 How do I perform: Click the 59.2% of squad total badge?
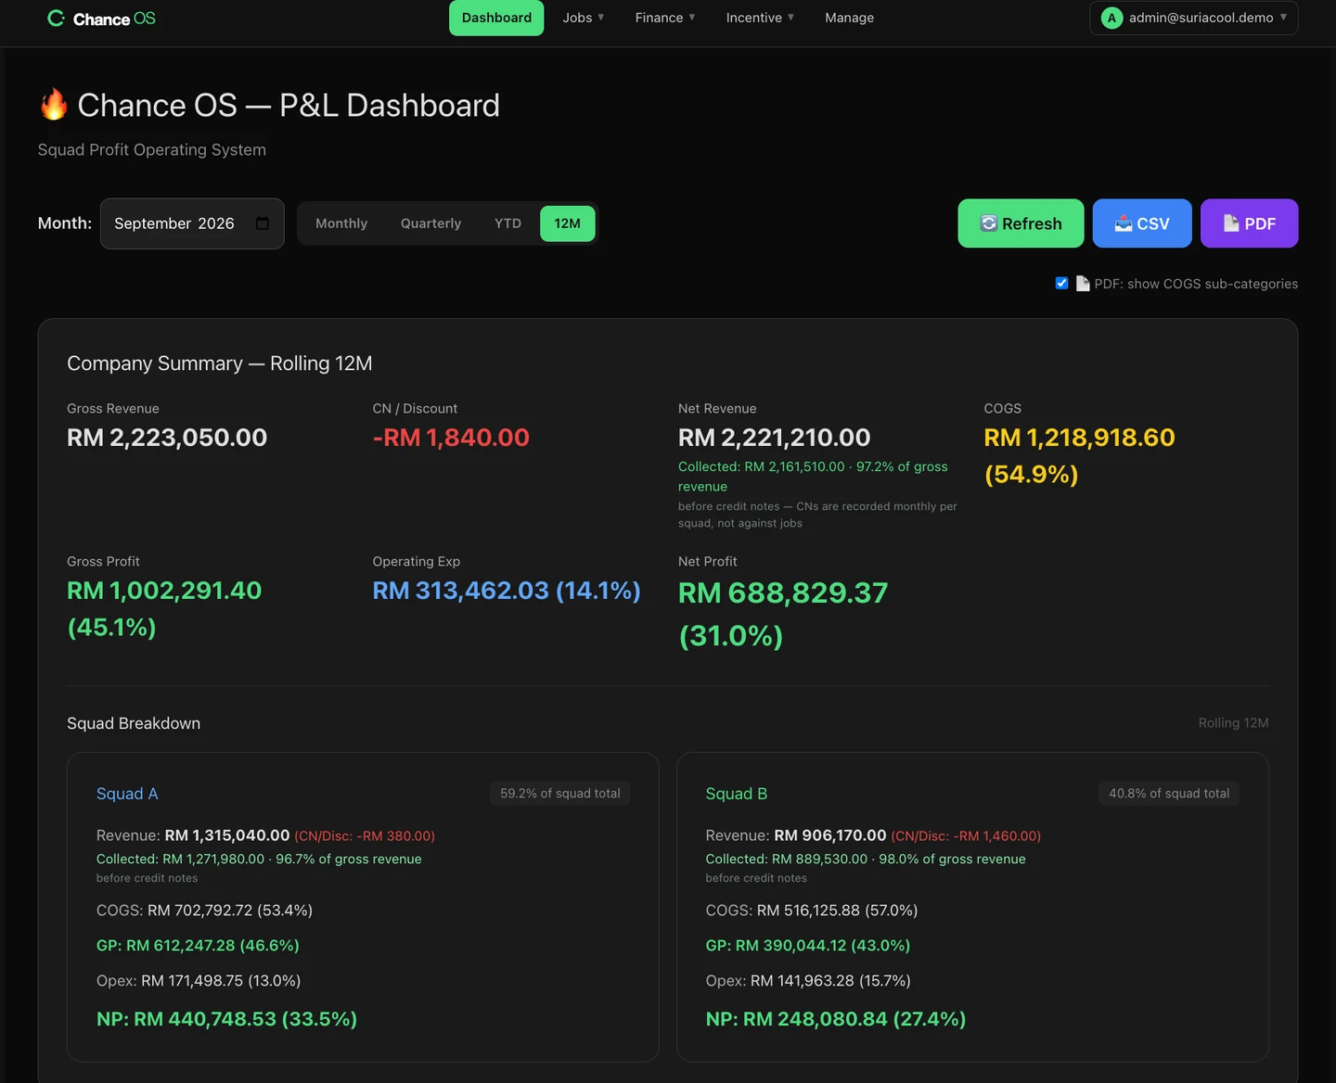coord(560,794)
